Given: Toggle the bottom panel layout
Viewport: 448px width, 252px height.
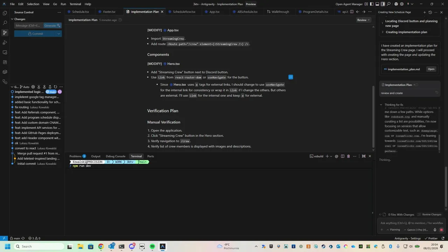Looking at the screenshot, I should 377,4.
